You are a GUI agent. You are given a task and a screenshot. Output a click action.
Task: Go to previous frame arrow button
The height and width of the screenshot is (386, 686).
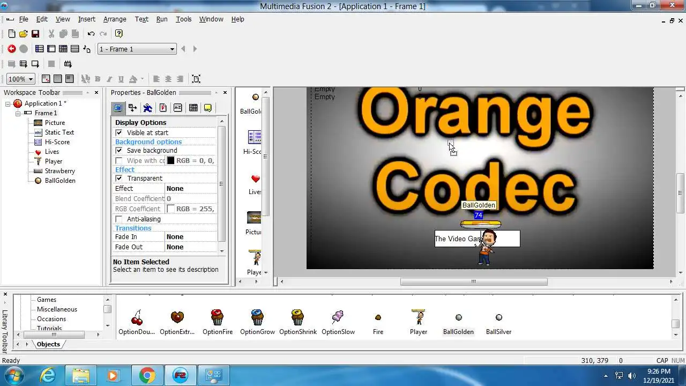(x=183, y=49)
